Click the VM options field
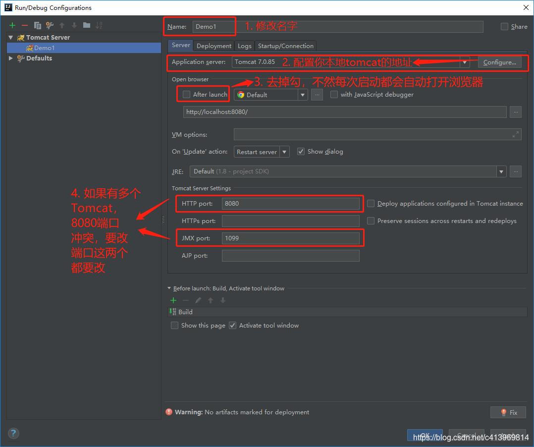 377,135
